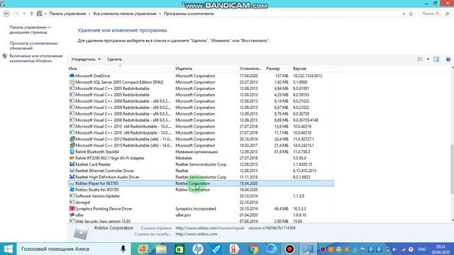Toggle the preview pane icon

(x=436, y=59)
